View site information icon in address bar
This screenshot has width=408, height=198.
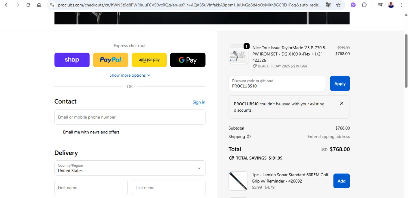(52, 5)
